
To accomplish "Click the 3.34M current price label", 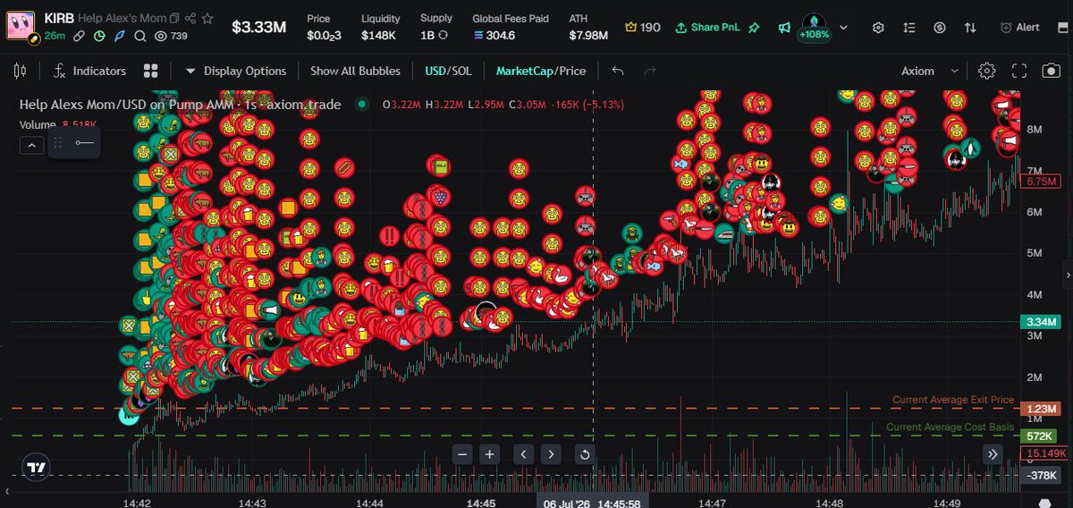I will click(x=1043, y=322).
